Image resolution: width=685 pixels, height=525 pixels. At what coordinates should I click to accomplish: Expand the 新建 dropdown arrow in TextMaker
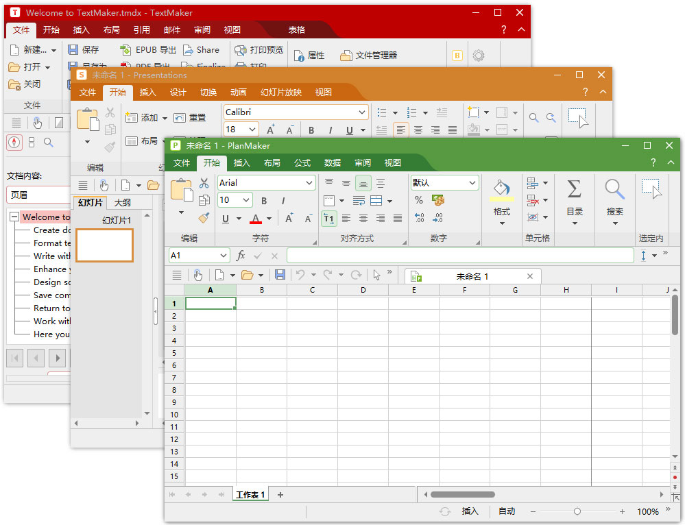pos(53,51)
